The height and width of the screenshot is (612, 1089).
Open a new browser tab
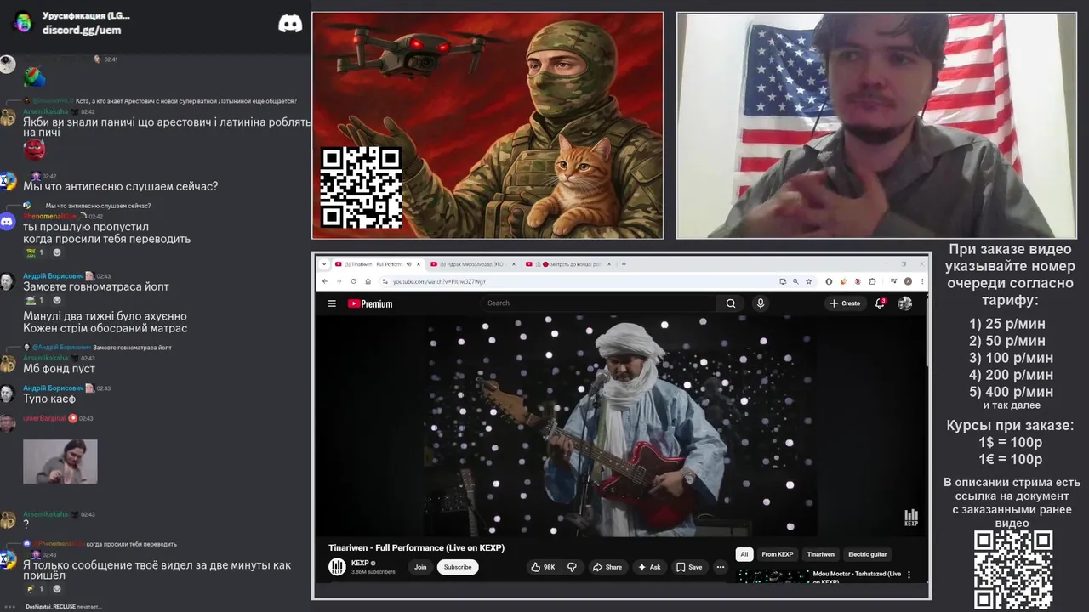(x=624, y=264)
